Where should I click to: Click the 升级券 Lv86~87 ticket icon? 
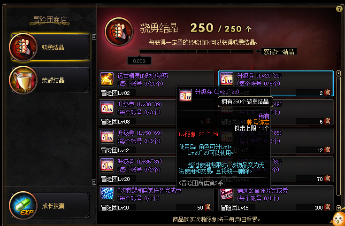point(107,165)
